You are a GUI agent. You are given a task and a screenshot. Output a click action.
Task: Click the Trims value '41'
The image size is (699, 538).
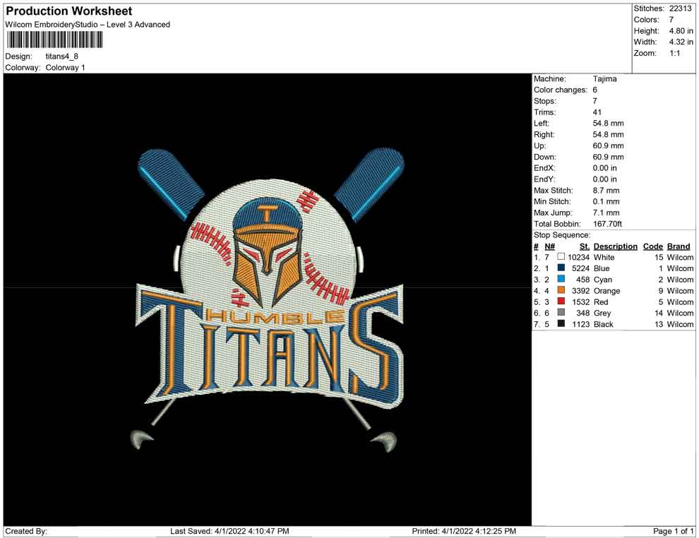[597, 112]
